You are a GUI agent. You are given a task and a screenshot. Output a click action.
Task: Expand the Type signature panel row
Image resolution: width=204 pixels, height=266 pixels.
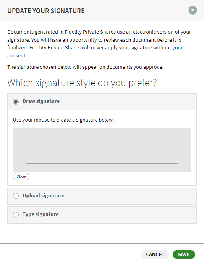102,215
